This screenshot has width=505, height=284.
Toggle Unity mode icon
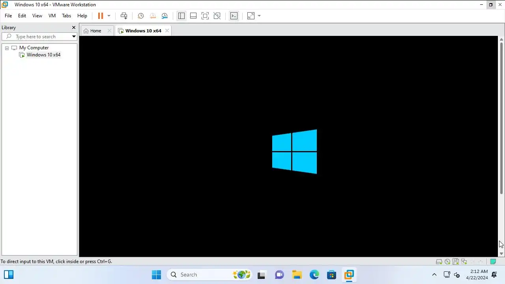coord(217,16)
